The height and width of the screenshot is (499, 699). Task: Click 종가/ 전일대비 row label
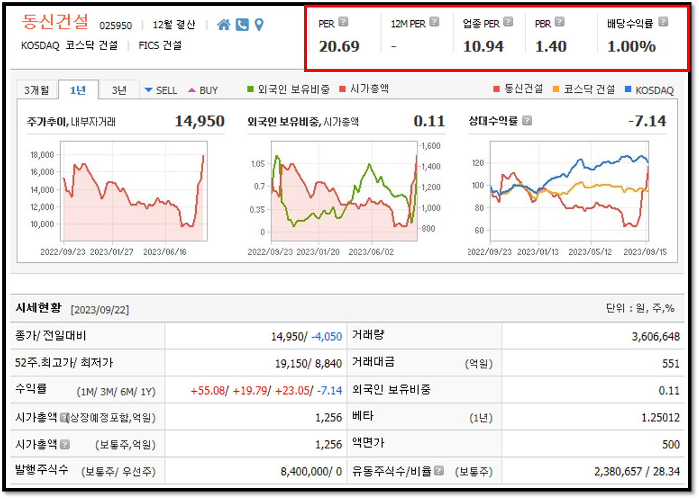[51, 336]
